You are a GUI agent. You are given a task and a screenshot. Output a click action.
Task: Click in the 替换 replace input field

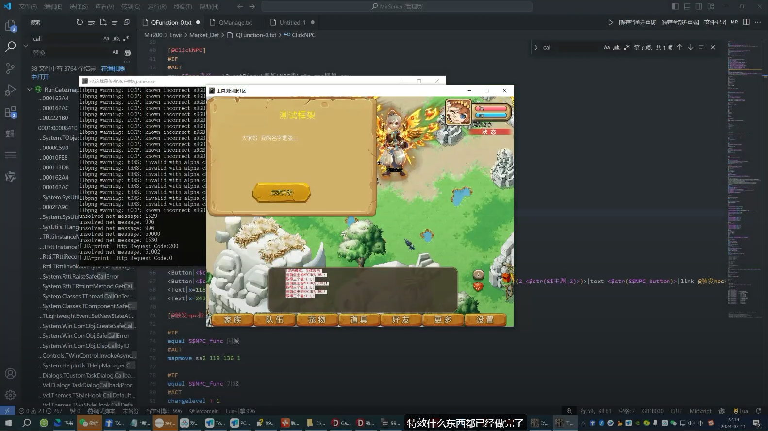68,52
